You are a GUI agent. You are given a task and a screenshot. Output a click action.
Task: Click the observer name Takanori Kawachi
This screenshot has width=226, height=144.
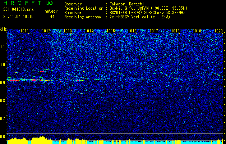click(x=127, y=4)
